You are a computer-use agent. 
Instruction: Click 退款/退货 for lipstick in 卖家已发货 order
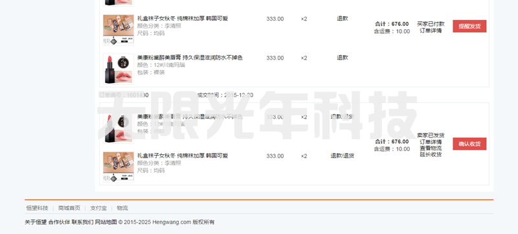343,117
